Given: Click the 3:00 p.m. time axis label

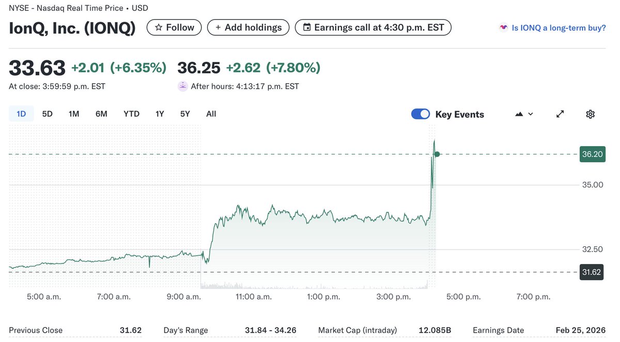Looking at the screenshot, I should (x=394, y=297).
